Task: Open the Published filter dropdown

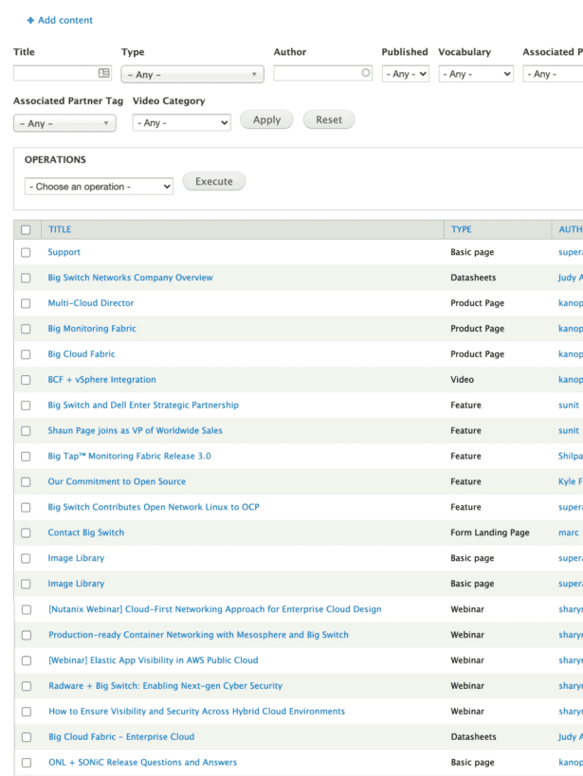Action: coord(405,74)
